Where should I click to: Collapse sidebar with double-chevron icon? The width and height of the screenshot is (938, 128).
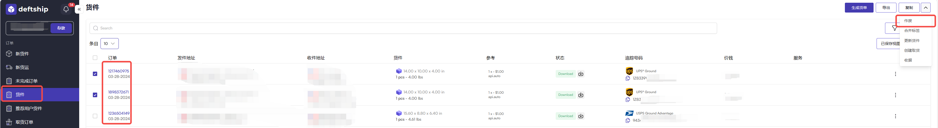pyautogui.click(x=79, y=9)
